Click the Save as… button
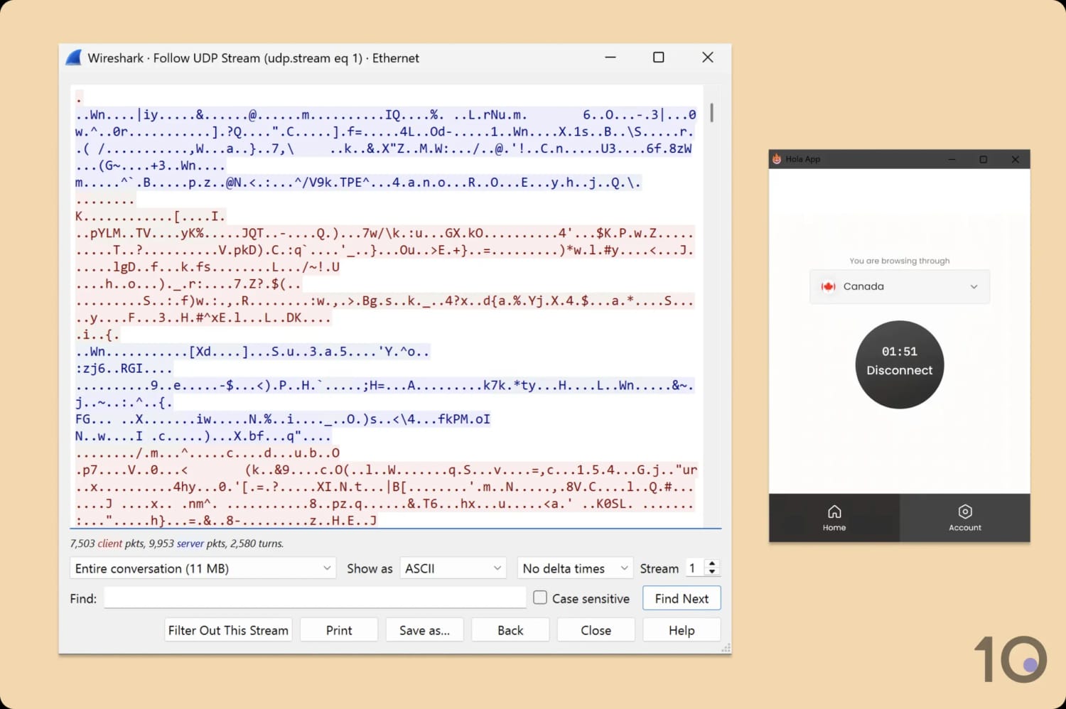 pyautogui.click(x=424, y=630)
